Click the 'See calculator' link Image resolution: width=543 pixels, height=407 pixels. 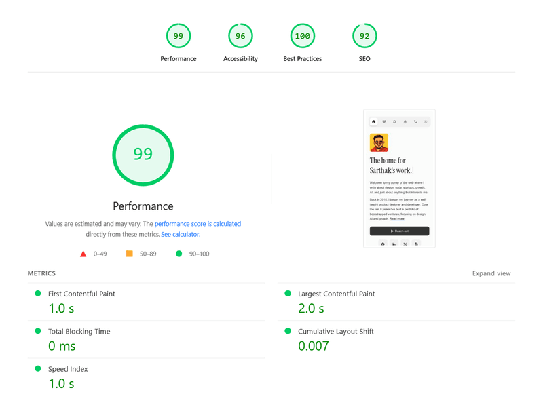[x=180, y=234]
